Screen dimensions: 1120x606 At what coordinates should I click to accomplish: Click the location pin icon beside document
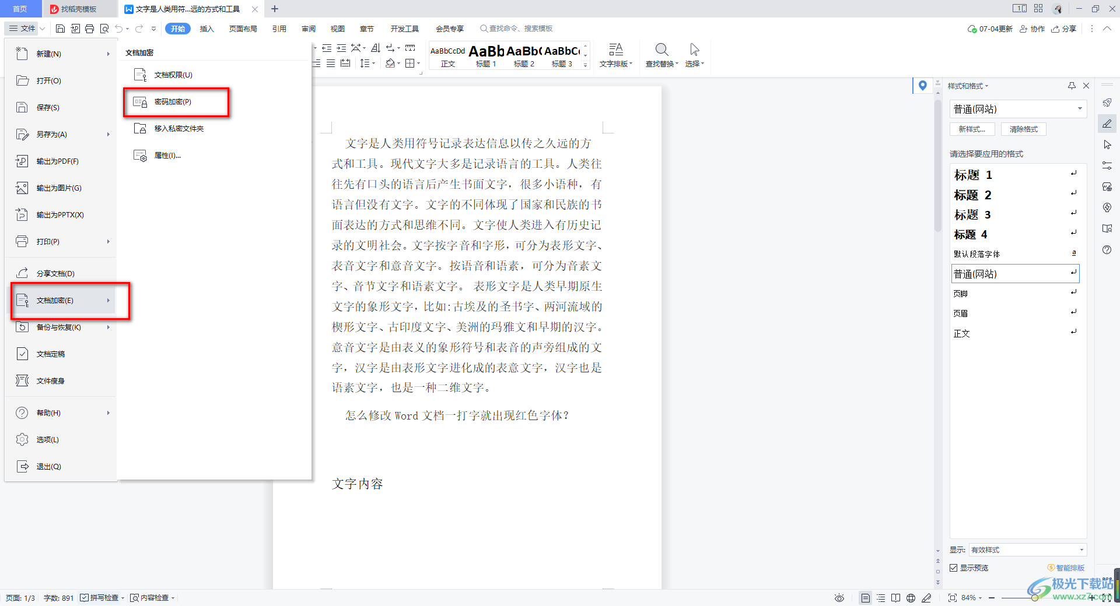[x=922, y=86]
